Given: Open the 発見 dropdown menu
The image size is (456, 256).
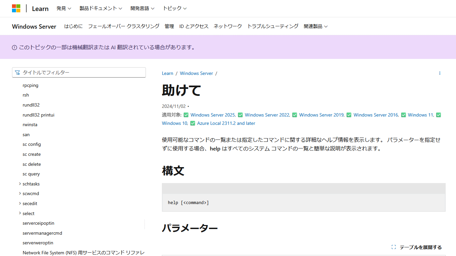Looking at the screenshot, I should click(64, 9).
